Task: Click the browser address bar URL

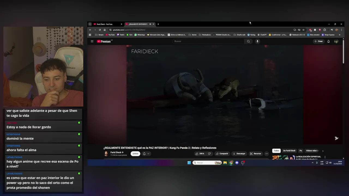Action: click(x=129, y=30)
